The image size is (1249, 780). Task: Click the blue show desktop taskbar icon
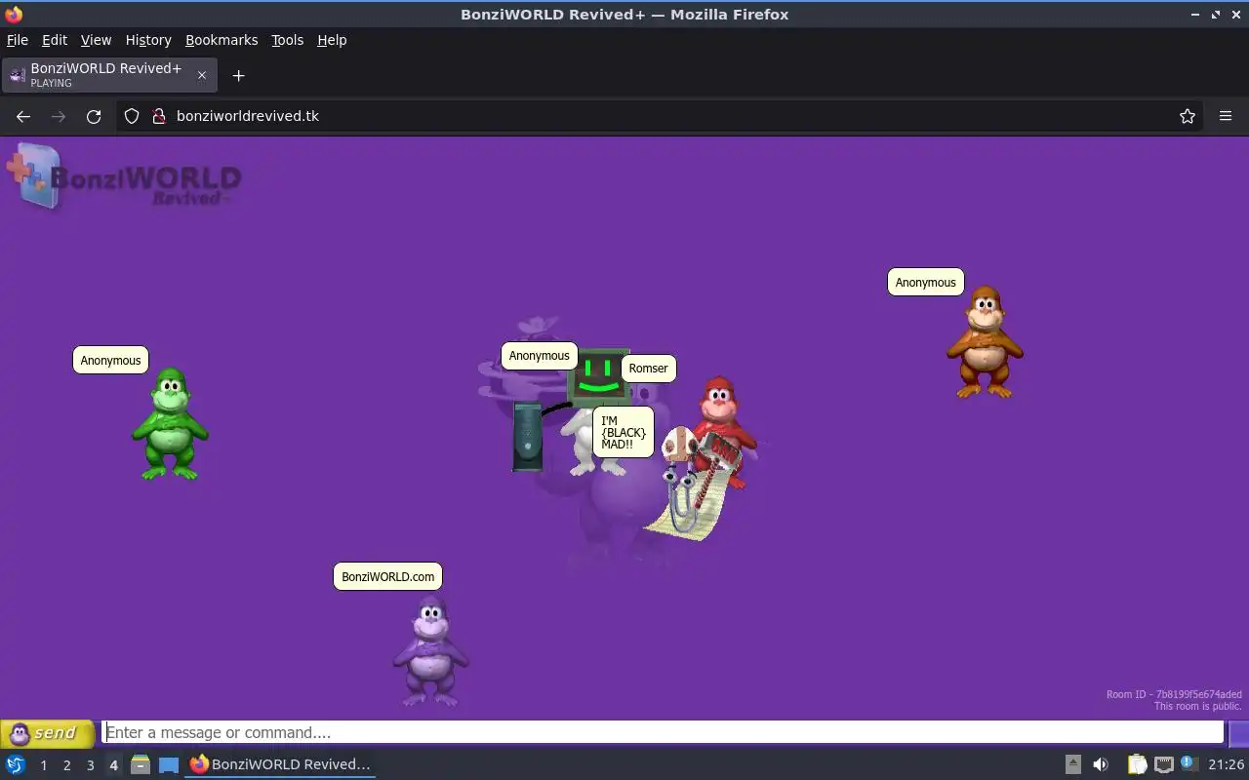click(x=169, y=764)
